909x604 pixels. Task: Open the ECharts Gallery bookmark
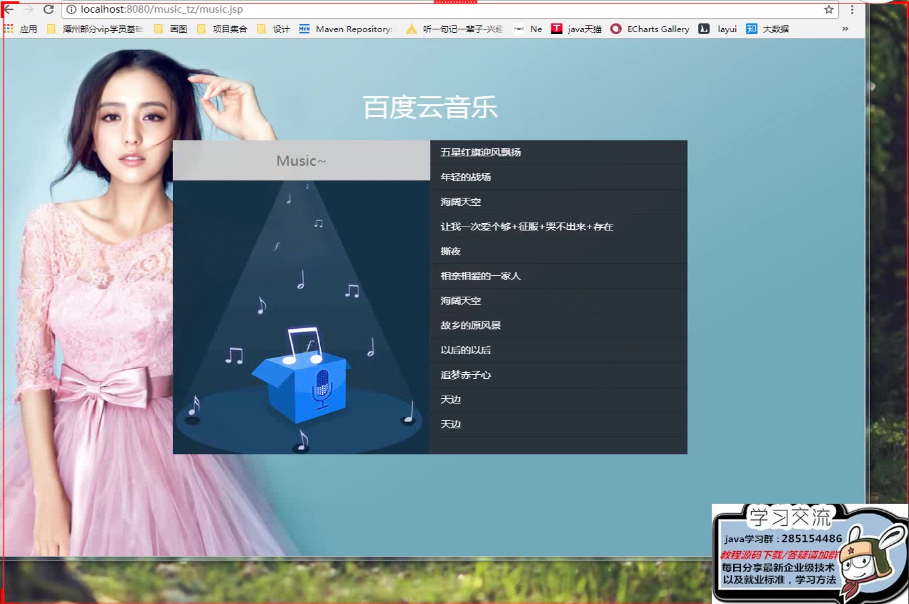(x=650, y=29)
